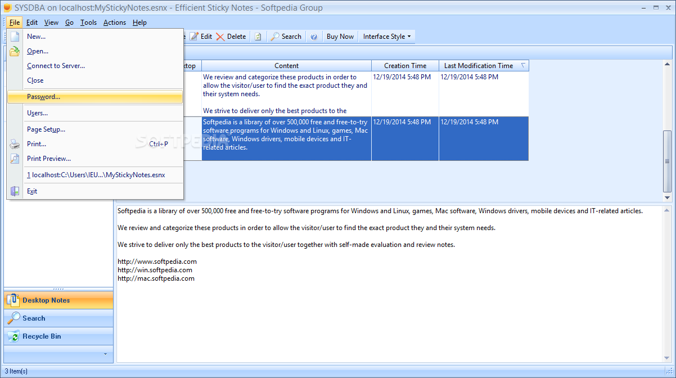Click first row's Last Modification Time cell

(x=484, y=94)
